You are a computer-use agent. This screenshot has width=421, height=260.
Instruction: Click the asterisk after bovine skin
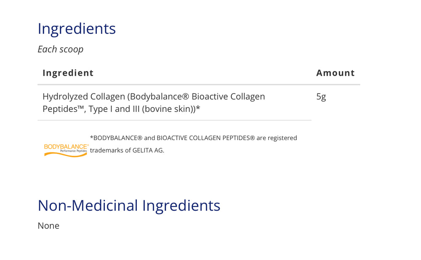tap(198, 108)
